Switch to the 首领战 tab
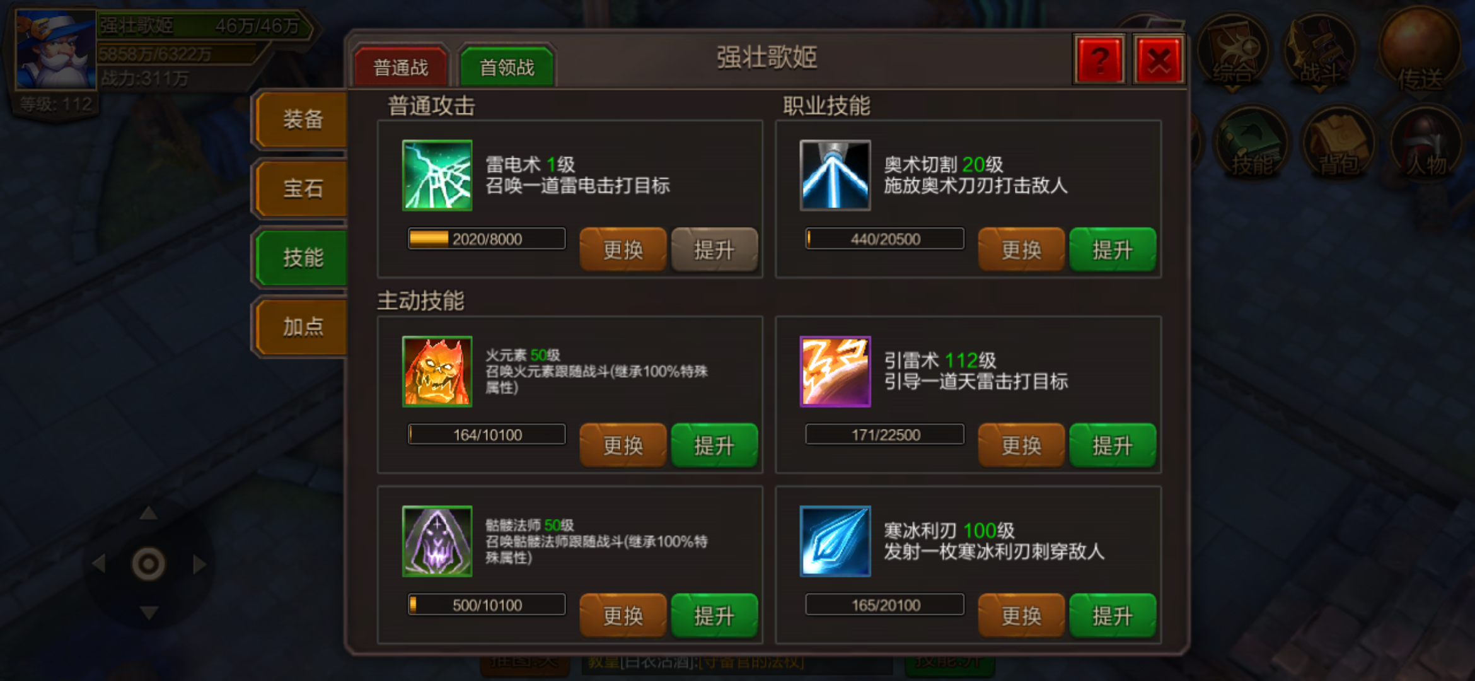 507,67
